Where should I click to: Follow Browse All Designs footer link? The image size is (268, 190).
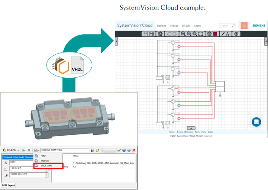185,132
